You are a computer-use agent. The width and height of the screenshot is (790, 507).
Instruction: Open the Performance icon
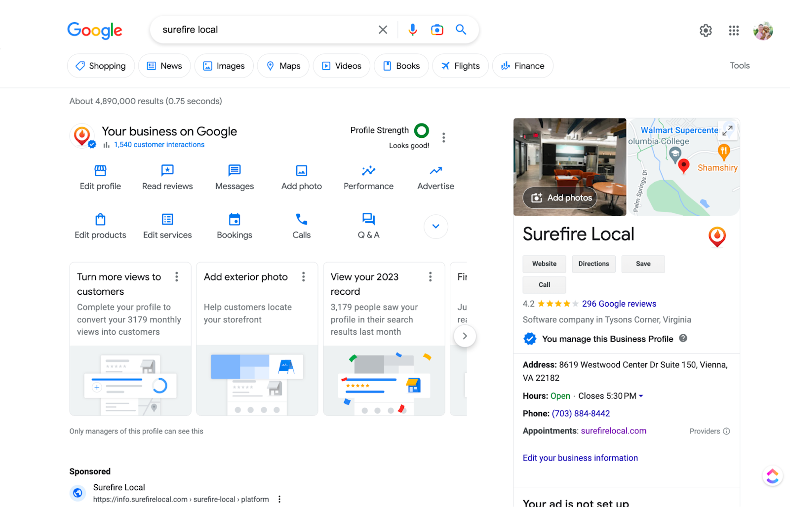368,171
